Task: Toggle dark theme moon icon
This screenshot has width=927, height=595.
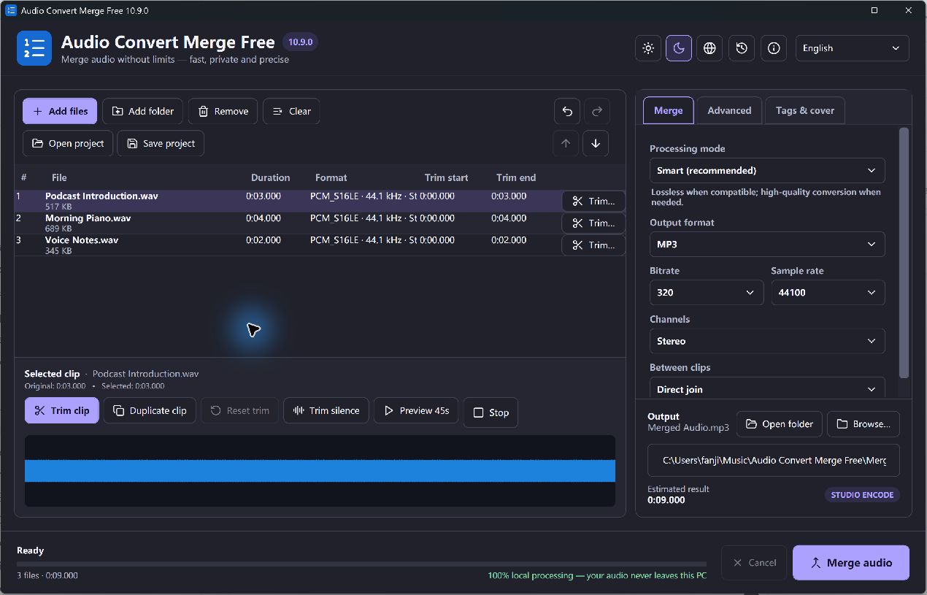Action: (x=679, y=48)
